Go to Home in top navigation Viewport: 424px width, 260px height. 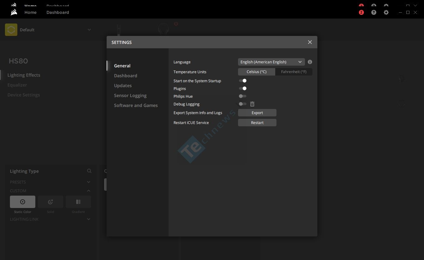30,12
